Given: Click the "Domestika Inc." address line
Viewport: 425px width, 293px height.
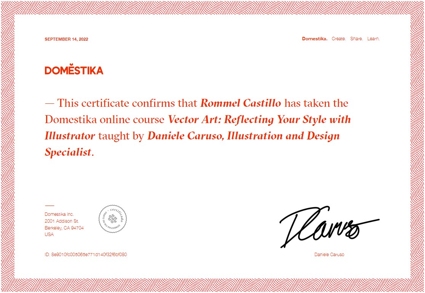Looking at the screenshot, I should pyautogui.click(x=59, y=214).
